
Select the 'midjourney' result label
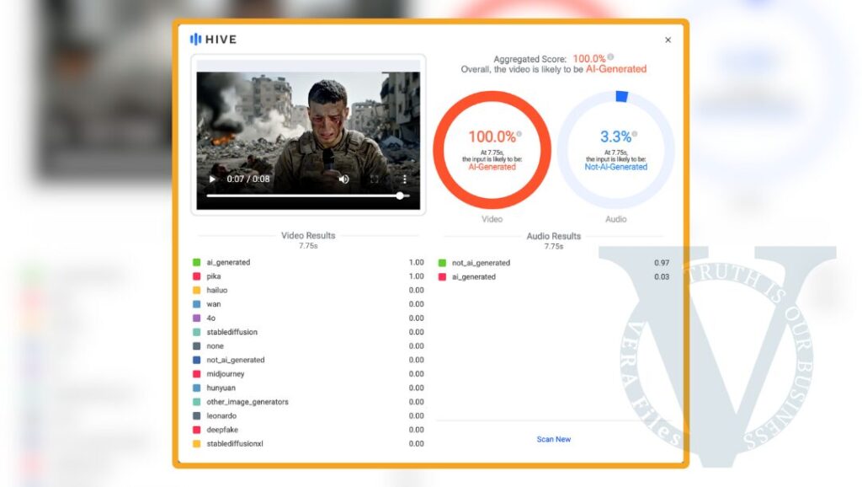226,373
